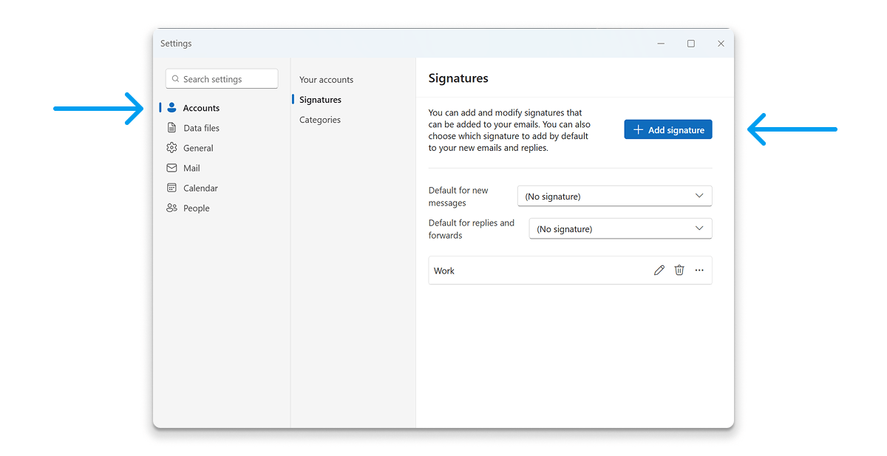
Task: Click the Calendar grid icon
Action: click(171, 188)
